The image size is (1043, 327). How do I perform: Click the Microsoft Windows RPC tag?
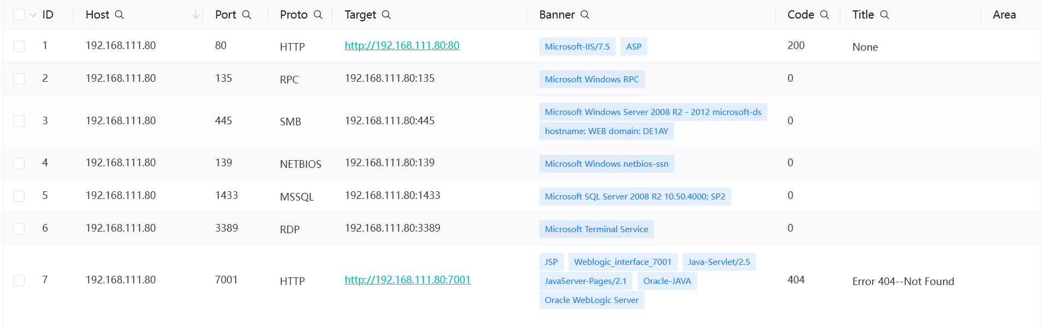click(592, 80)
